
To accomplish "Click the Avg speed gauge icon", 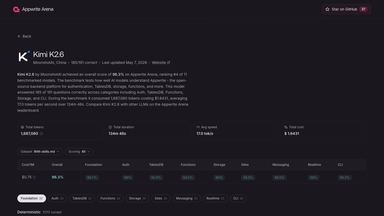I will tap(198, 127).
